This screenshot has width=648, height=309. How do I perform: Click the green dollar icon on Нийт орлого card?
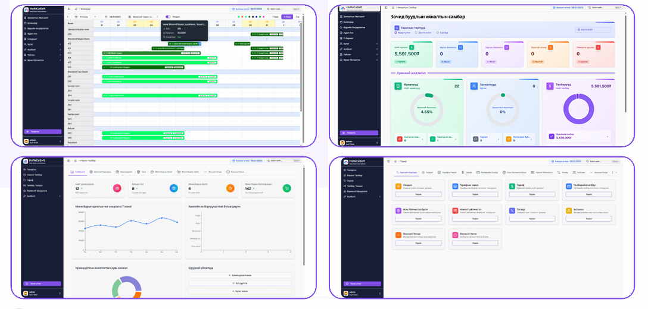point(412,47)
